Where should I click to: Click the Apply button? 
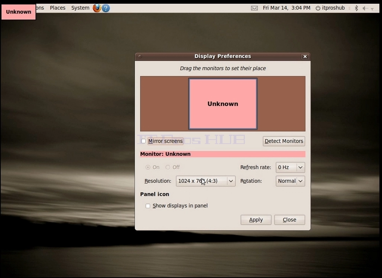(256, 220)
